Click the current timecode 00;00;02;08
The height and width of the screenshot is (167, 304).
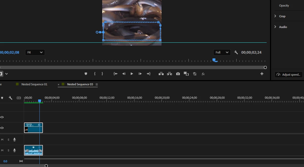[9, 52]
